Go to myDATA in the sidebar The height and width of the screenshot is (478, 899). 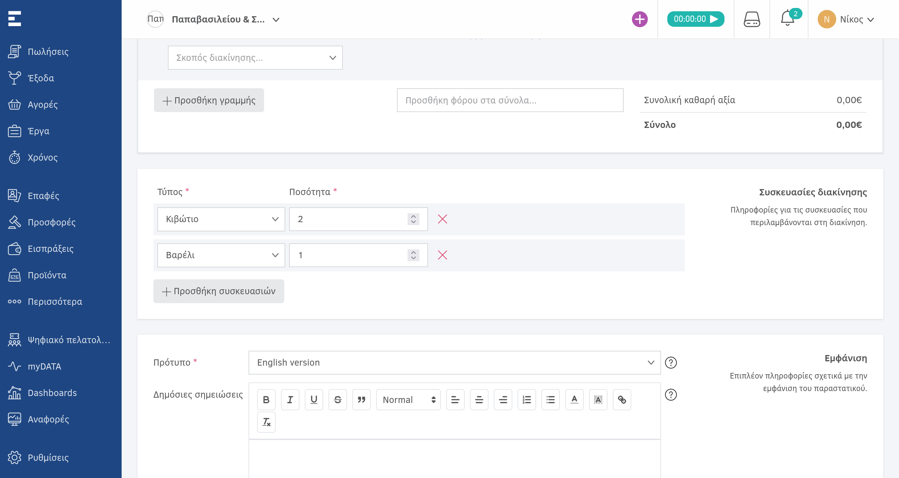coord(44,366)
